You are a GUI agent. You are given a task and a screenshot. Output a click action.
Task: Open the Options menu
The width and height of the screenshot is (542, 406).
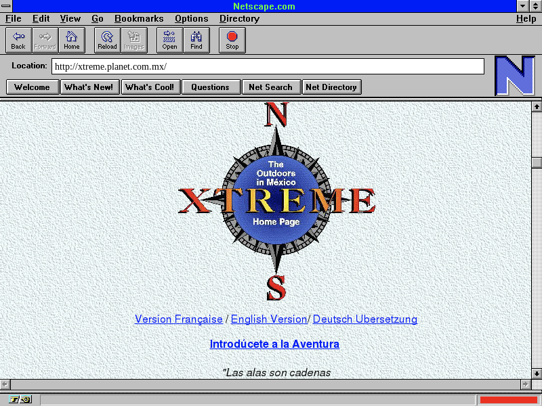click(x=191, y=19)
